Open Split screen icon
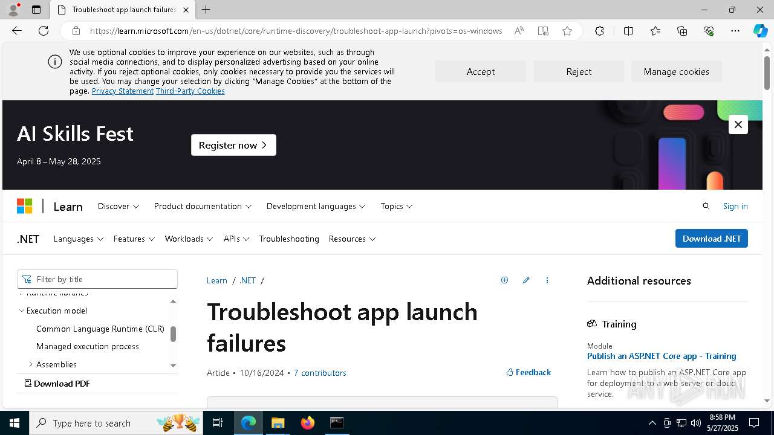 click(628, 31)
